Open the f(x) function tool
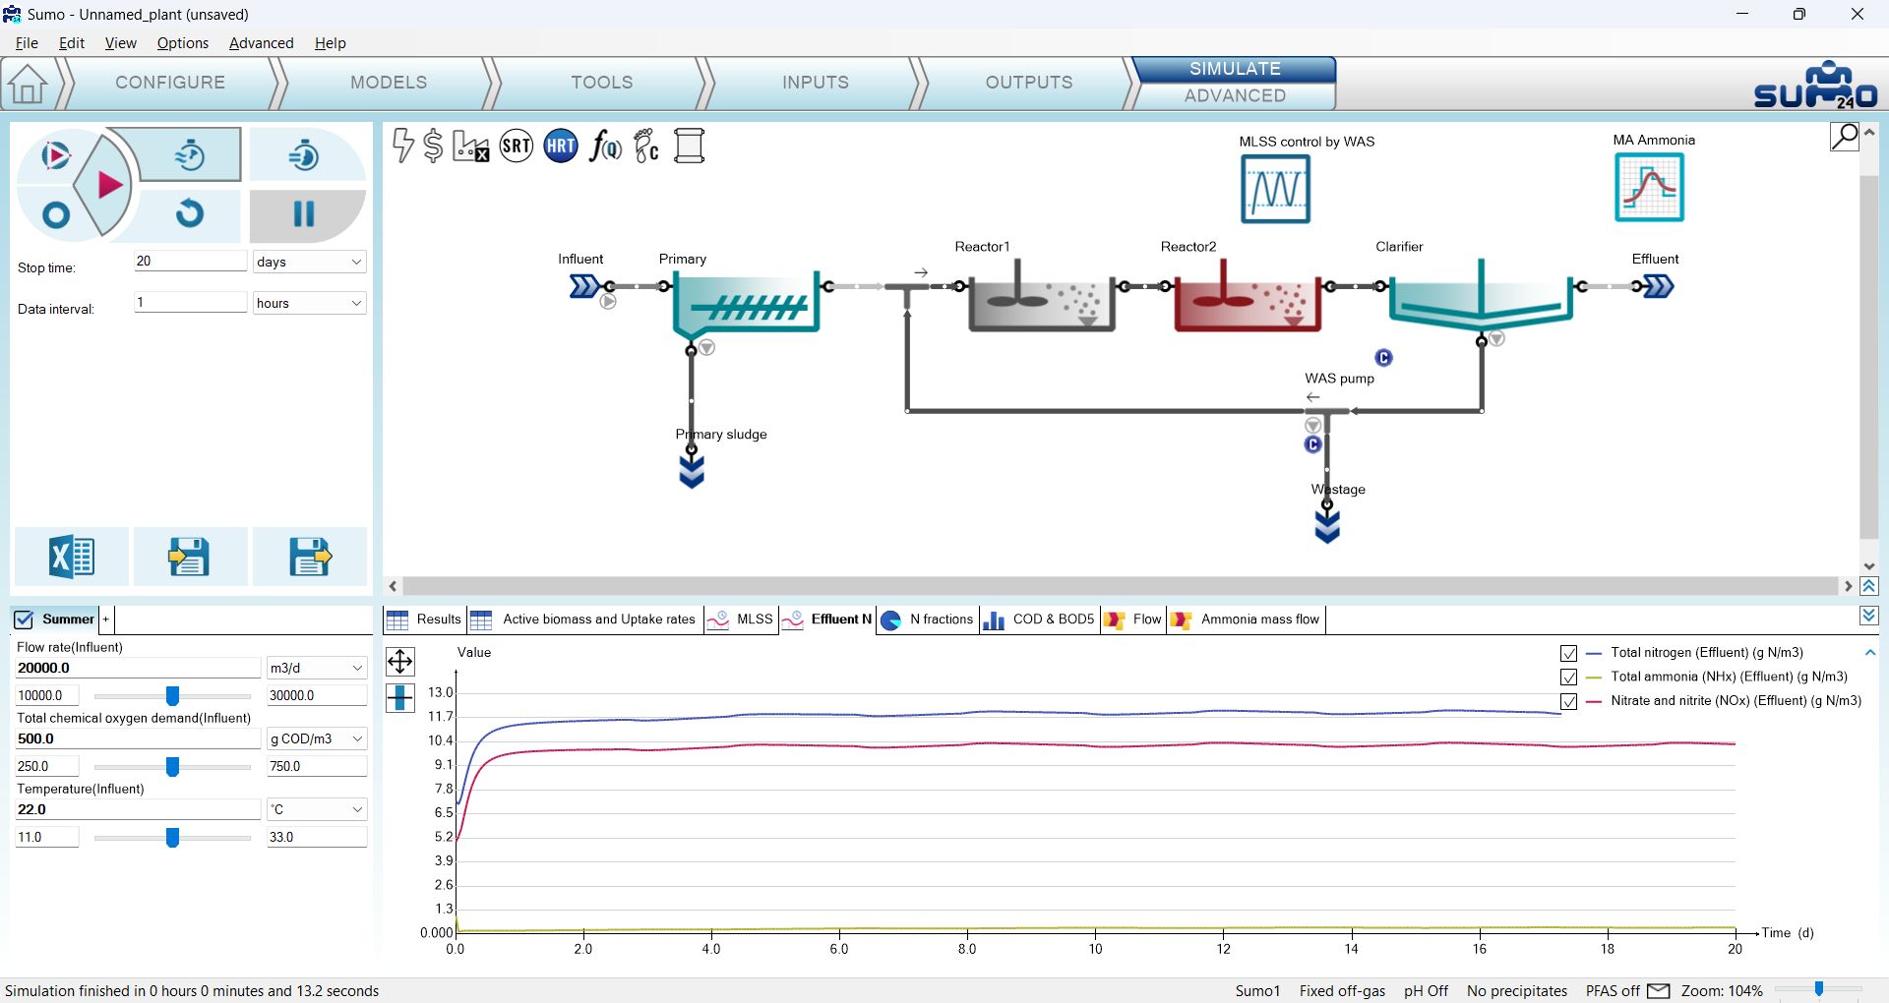This screenshot has height=1003, width=1889. (x=605, y=147)
